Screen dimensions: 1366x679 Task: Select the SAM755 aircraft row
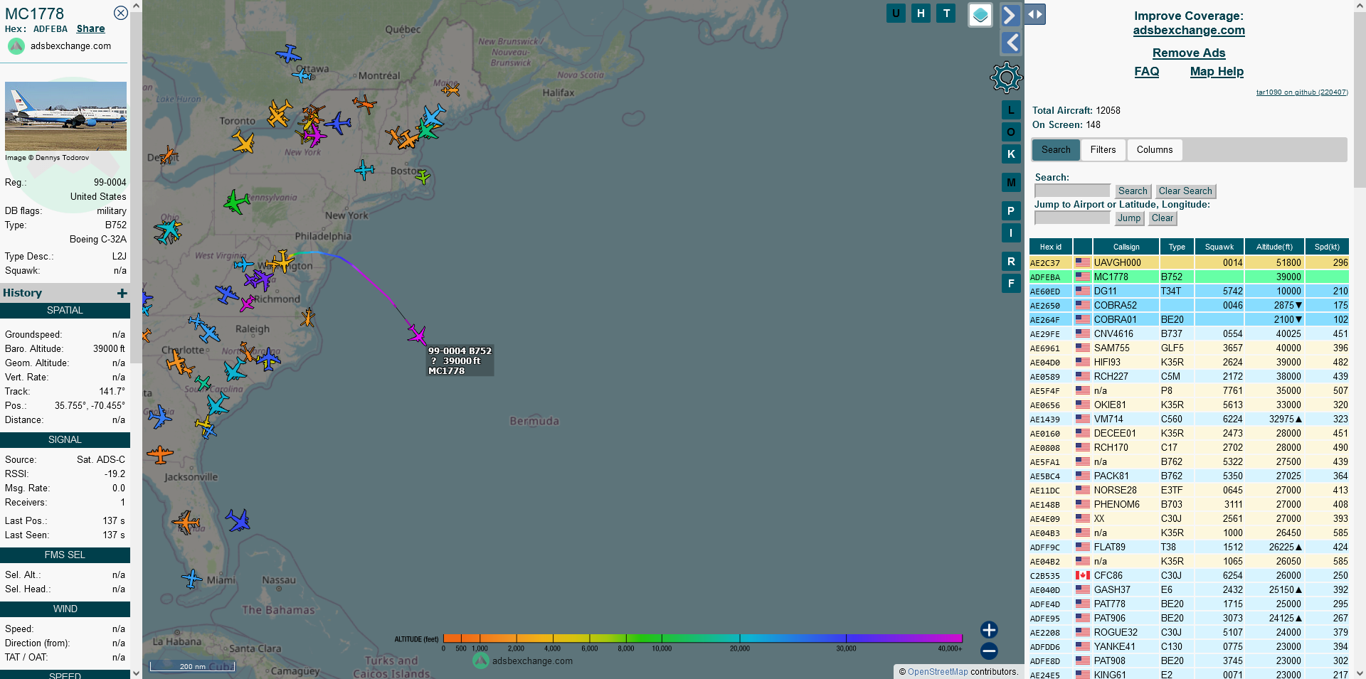pos(1189,348)
